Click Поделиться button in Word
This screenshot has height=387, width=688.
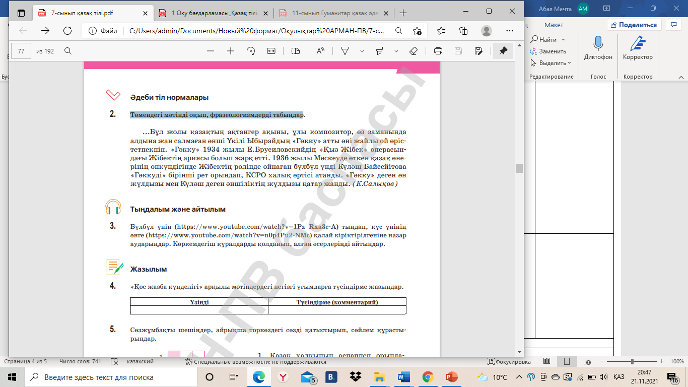tap(634, 25)
